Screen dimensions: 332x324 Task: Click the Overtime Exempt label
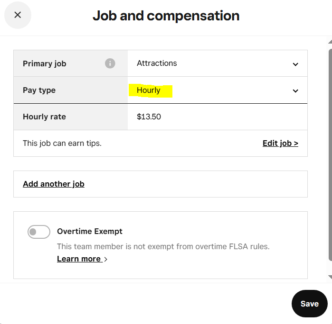[90, 231]
